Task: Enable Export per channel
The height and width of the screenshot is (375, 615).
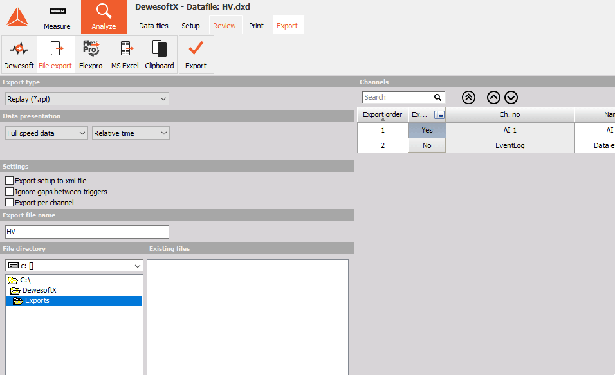Action: pos(10,203)
